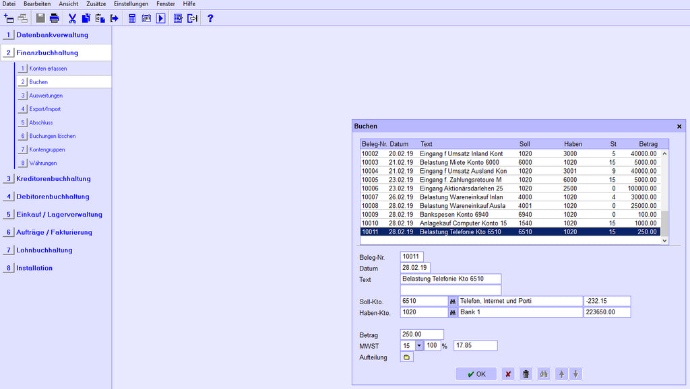Image resolution: width=690 pixels, height=389 pixels.
Task: Click the printer icon in toolbar
Action: tap(55, 18)
